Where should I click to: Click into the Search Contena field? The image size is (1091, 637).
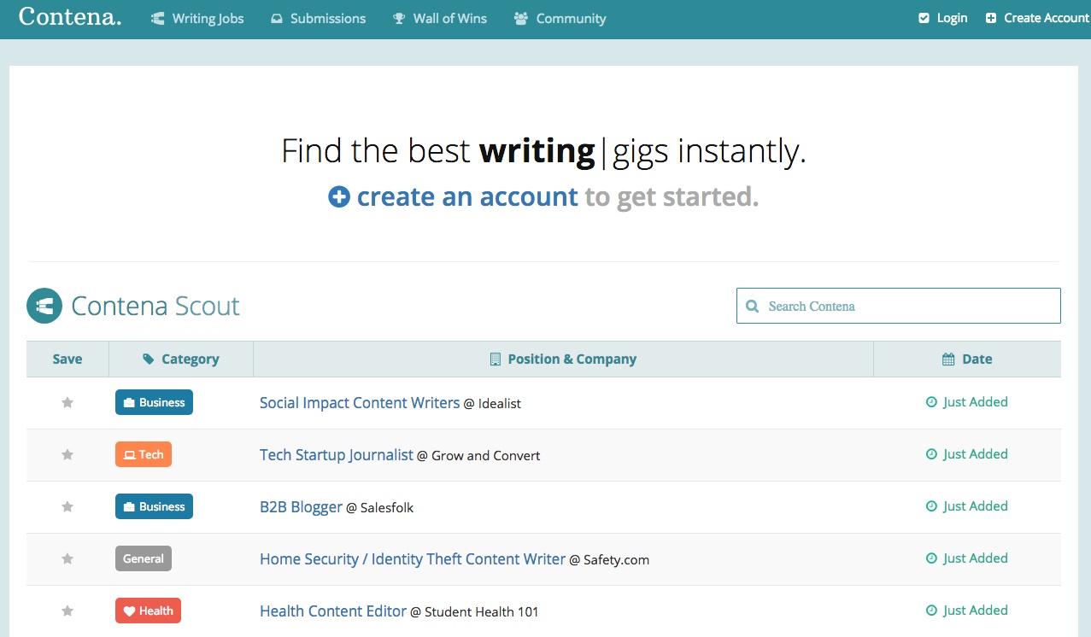906,306
